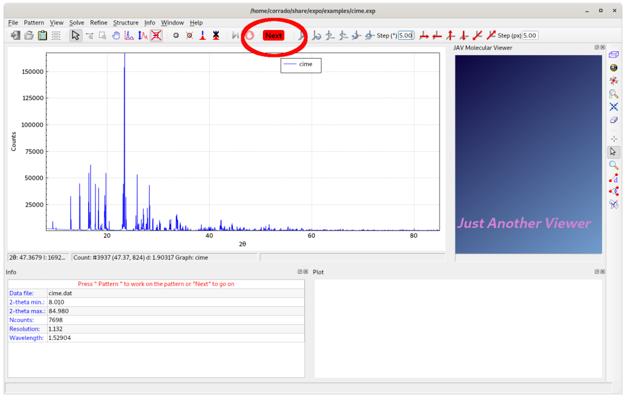The height and width of the screenshot is (398, 626).
Task: Click the Wavelength value 1.52904
Action: 59,338
